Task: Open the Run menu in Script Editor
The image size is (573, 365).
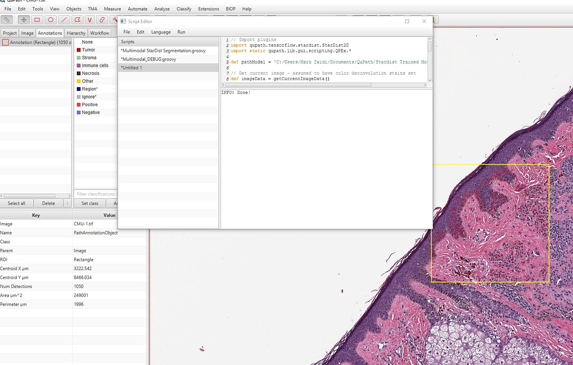Action: 181,32
